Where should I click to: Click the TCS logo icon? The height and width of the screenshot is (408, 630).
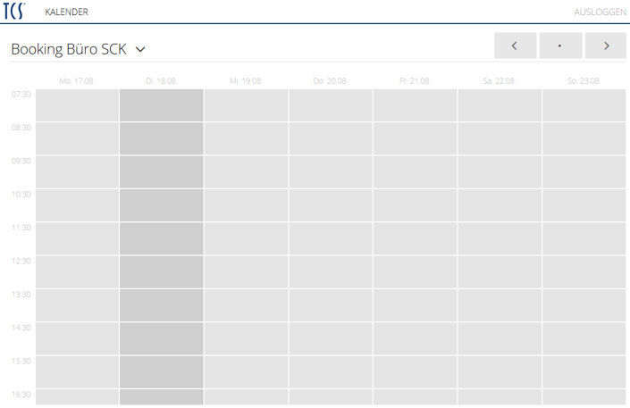tap(15, 12)
